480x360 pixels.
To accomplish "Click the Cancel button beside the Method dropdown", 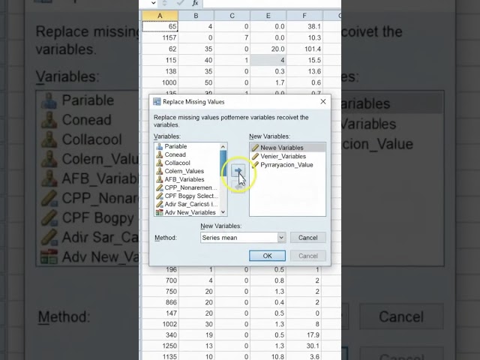I will pyautogui.click(x=308, y=238).
